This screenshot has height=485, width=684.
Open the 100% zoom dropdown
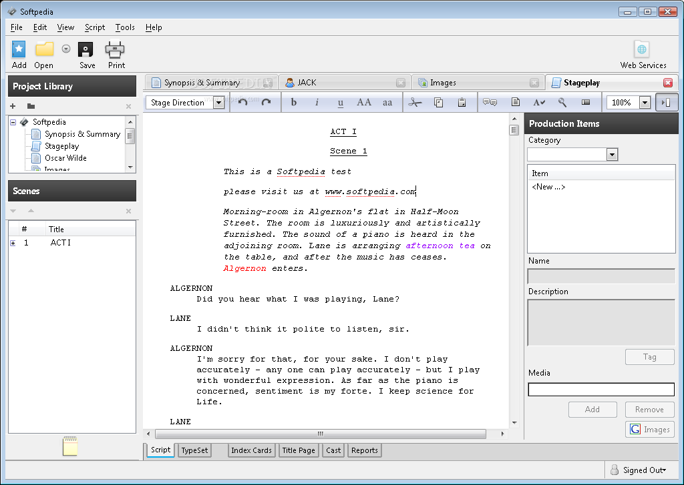[x=645, y=102]
